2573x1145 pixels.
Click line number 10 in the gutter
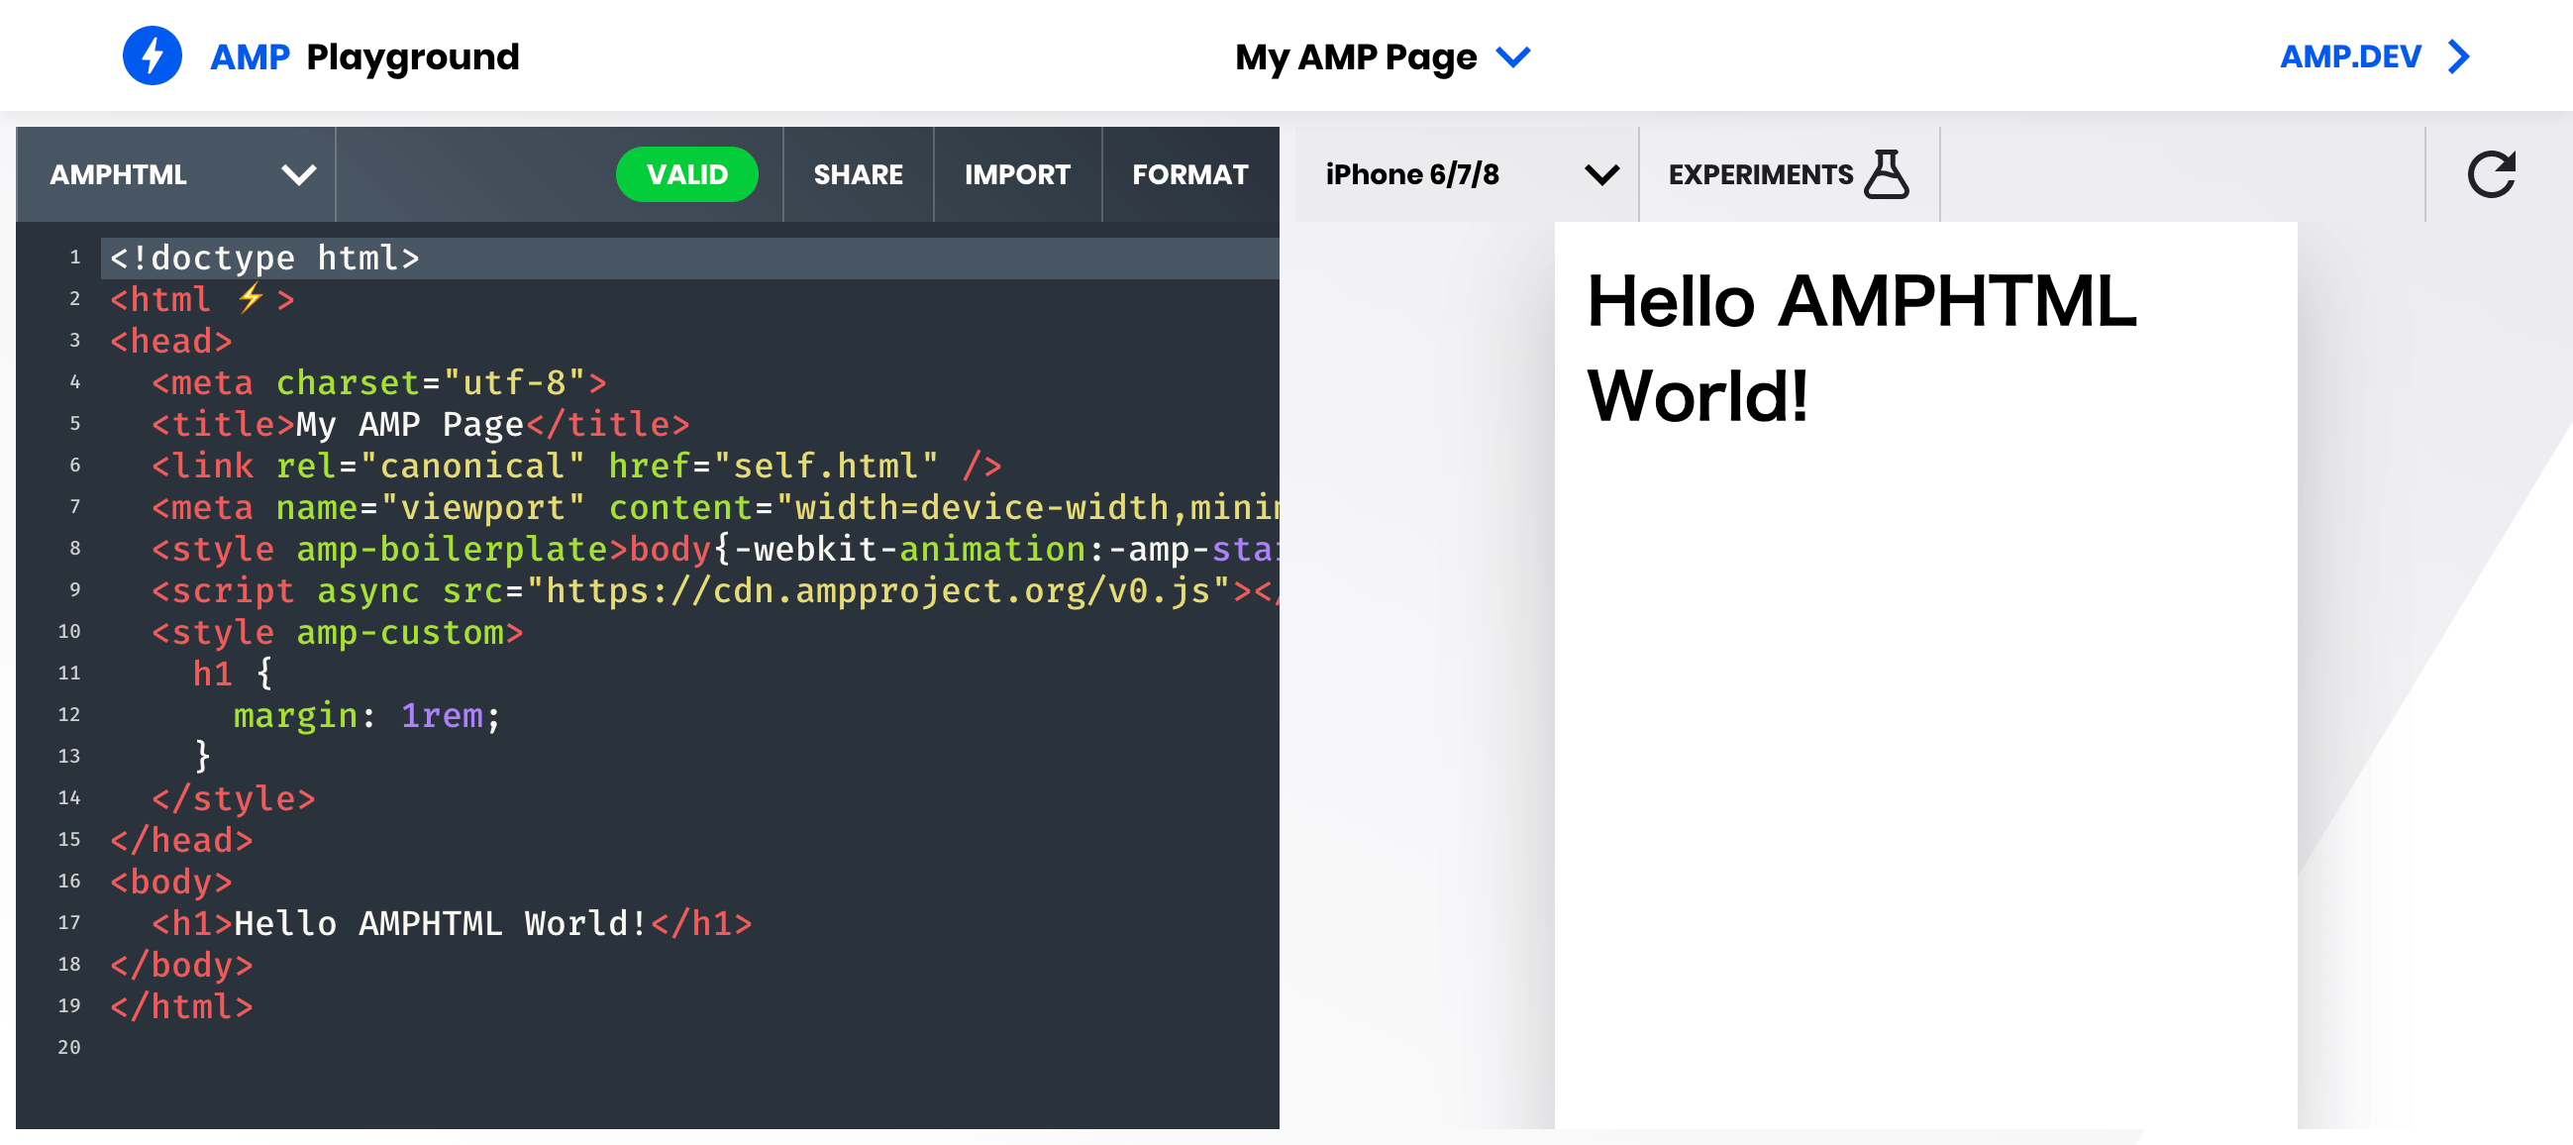69,632
